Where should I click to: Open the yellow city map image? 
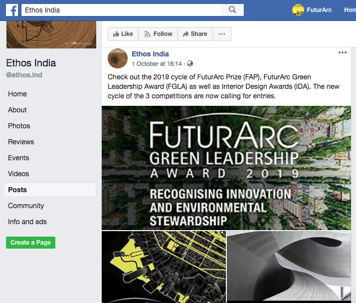(164, 267)
